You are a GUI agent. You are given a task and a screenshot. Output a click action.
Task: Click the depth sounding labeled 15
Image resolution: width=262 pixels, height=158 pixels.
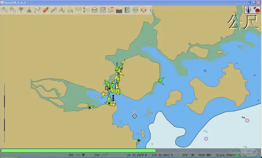coord(152,144)
